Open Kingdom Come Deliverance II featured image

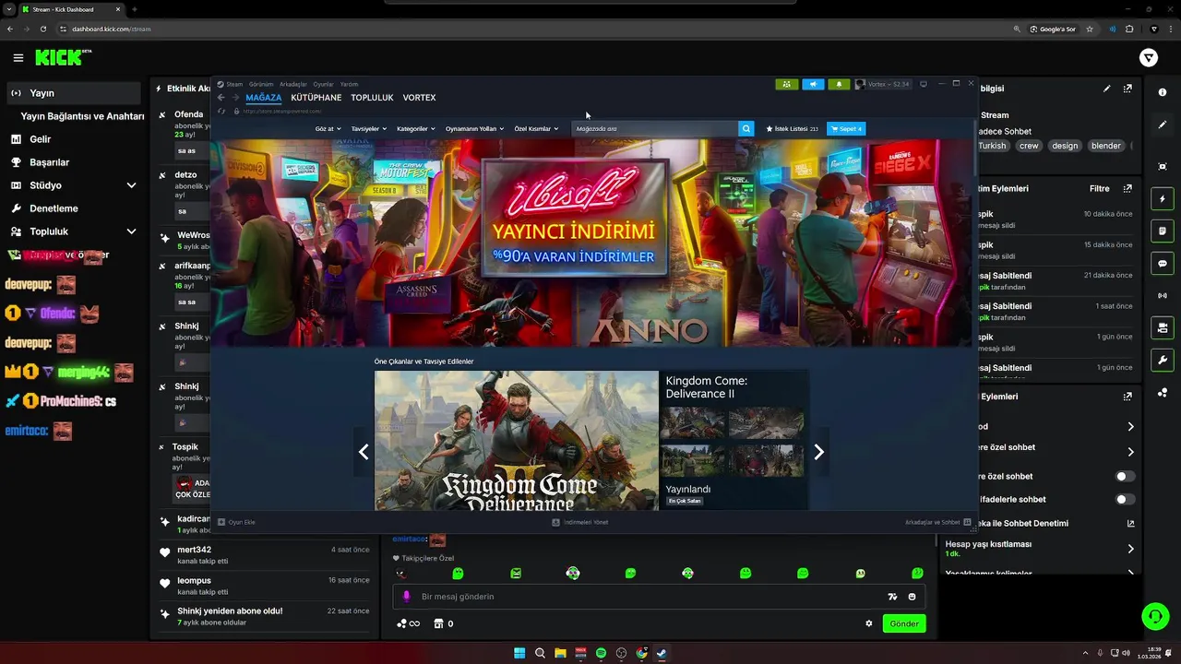pos(517,440)
